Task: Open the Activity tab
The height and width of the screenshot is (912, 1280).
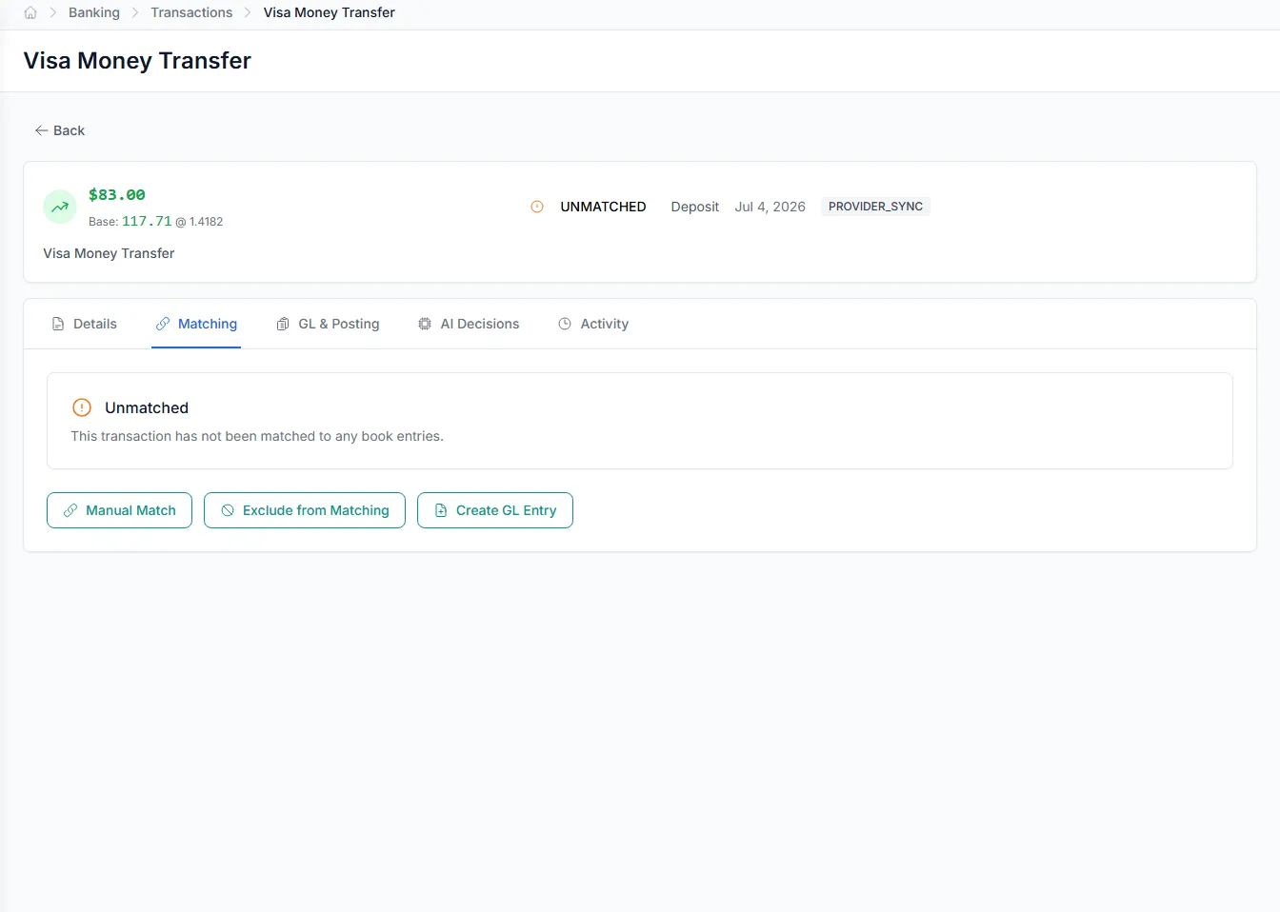Action: 593,324
